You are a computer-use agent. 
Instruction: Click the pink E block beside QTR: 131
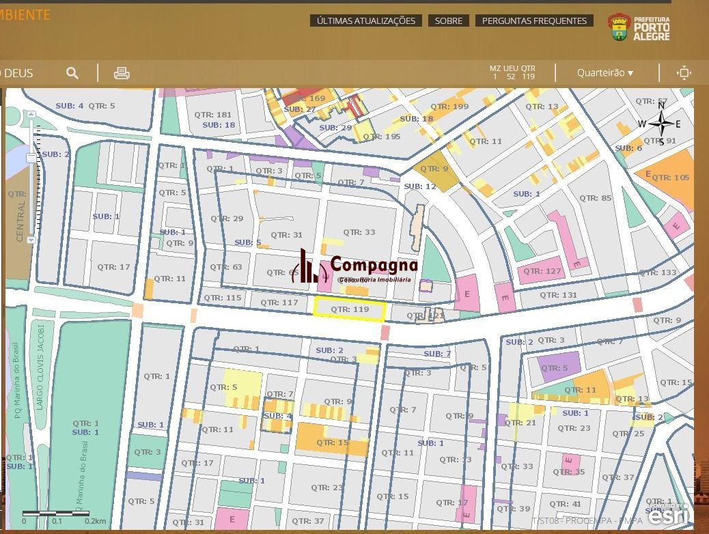(505, 297)
